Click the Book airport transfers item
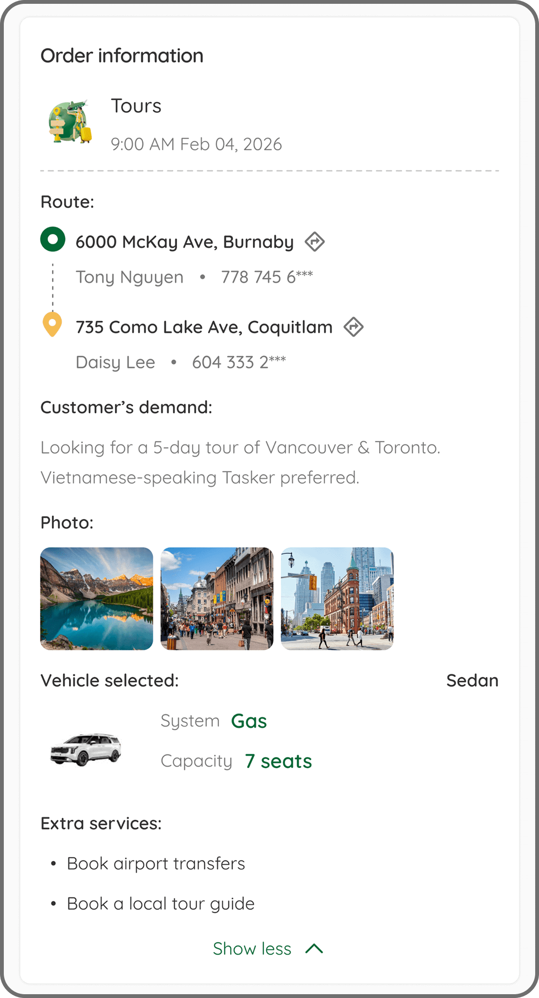This screenshot has width=539, height=998. 156,864
